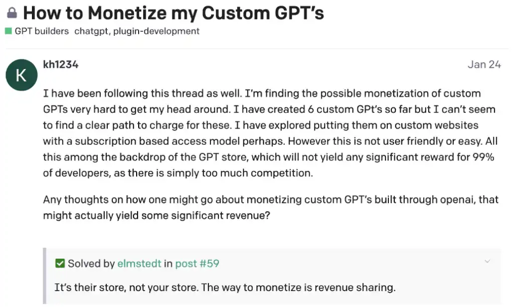Viewport: 518px width, 307px height.
Task: Click the Solved by label text
Action: point(91,263)
